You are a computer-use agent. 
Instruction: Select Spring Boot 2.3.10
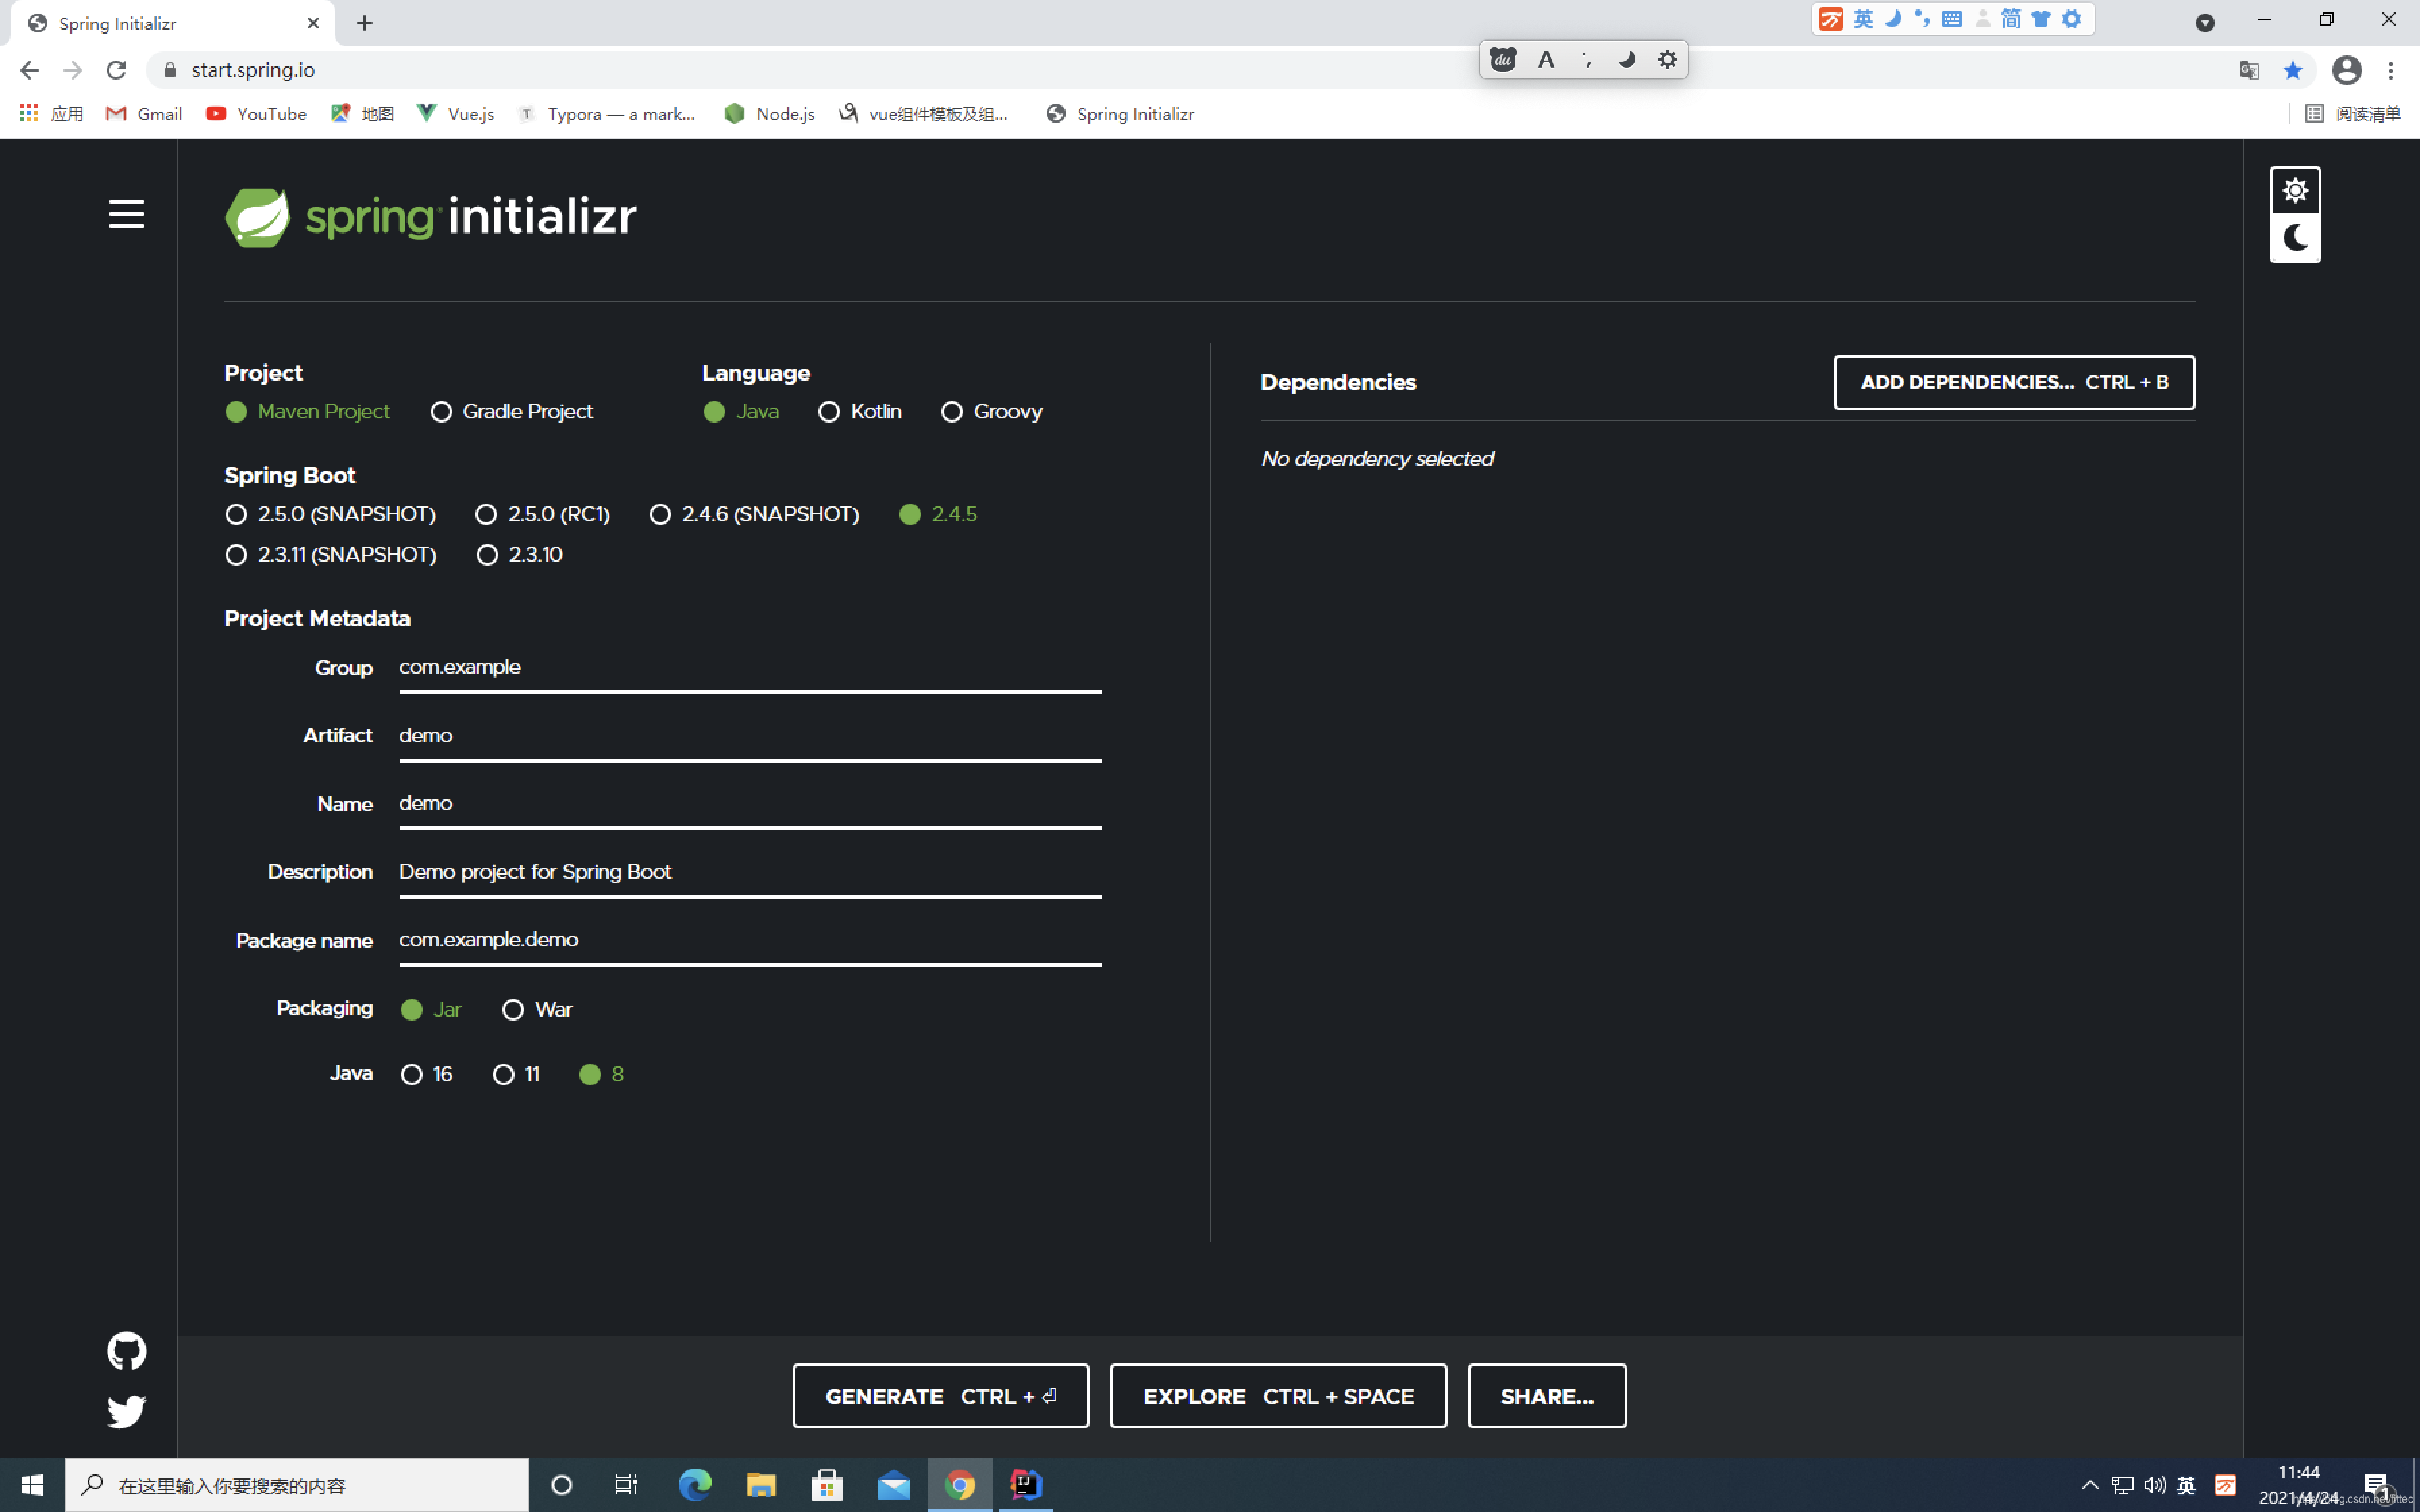520,555
